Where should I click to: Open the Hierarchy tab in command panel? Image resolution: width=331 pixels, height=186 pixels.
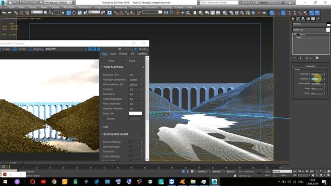click(x=303, y=19)
